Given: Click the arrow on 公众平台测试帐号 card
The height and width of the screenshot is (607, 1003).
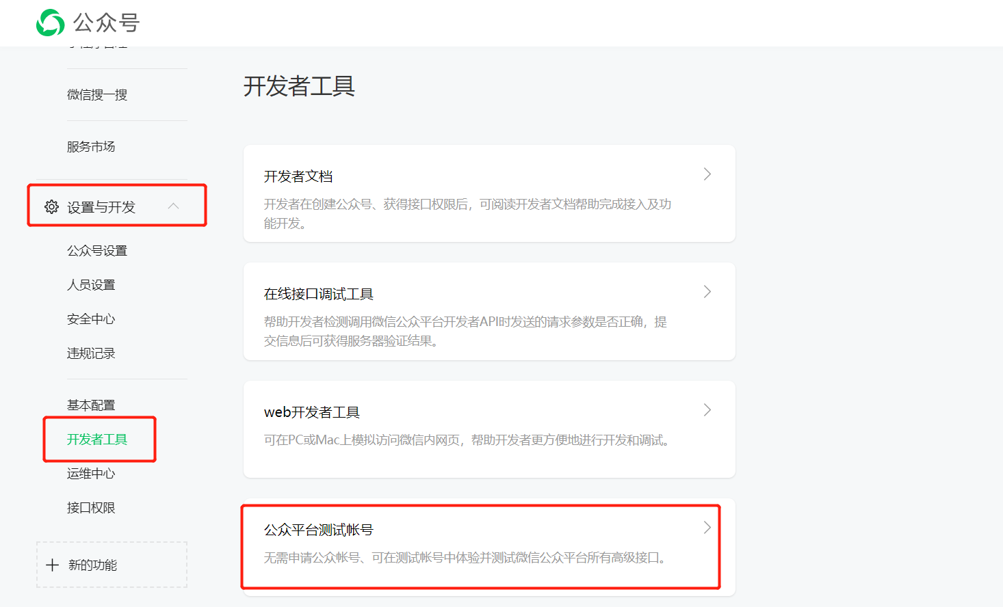Looking at the screenshot, I should pos(707,527).
